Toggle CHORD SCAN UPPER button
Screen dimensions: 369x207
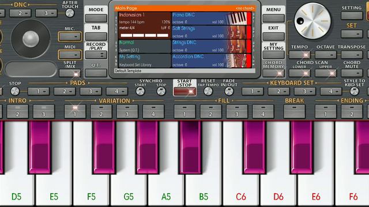point(326,73)
